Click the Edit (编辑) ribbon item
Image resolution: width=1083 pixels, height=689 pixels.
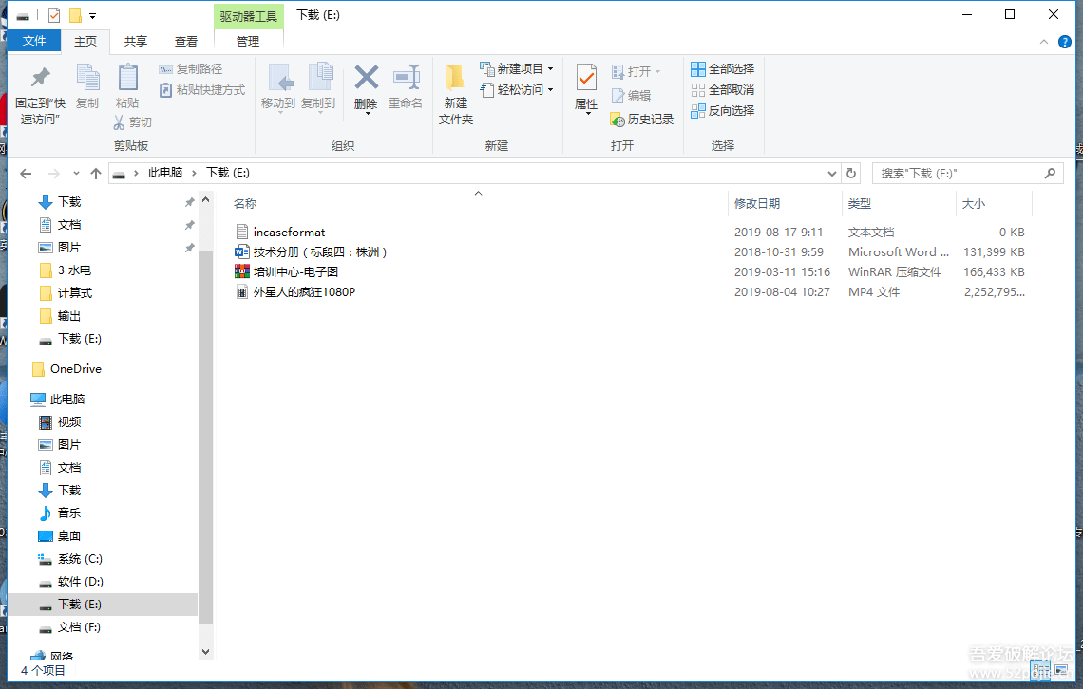[631, 96]
